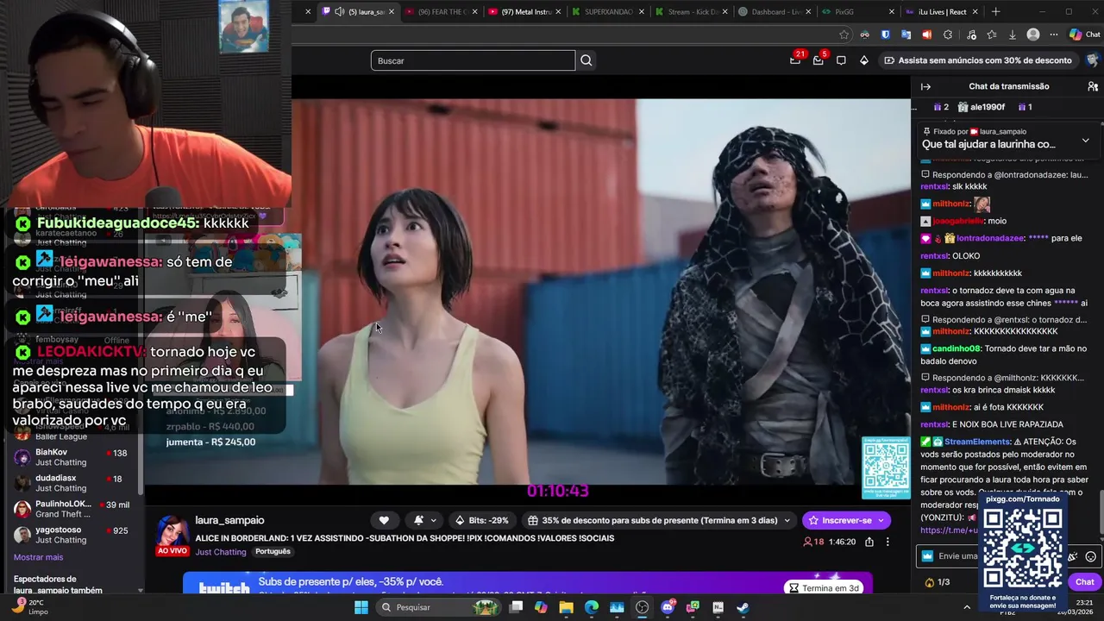The height and width of the screenshot is (621, 1104).
Task: Open Steam from the taskbar
Action: point(743,607)
